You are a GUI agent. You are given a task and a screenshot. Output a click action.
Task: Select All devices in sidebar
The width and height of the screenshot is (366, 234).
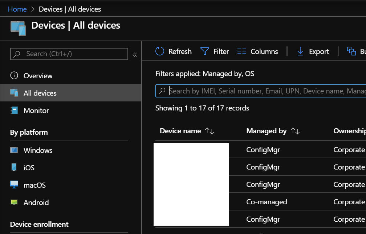point(40,93)
